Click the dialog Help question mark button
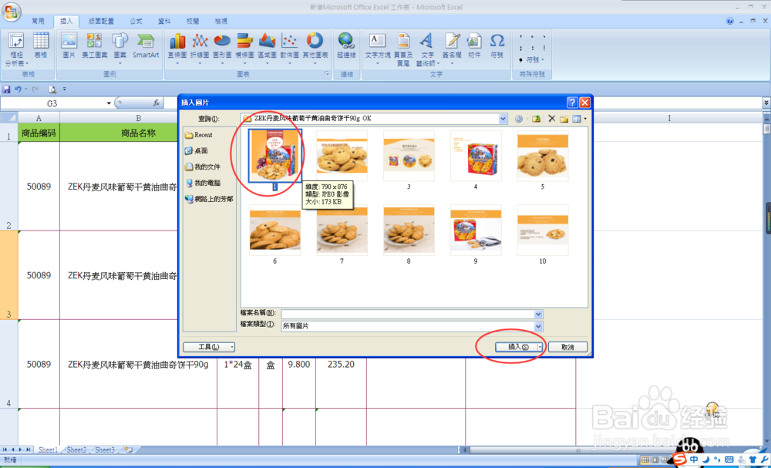Image resolution: width=771 pixels, height=468 pixels. coord(572,103)
